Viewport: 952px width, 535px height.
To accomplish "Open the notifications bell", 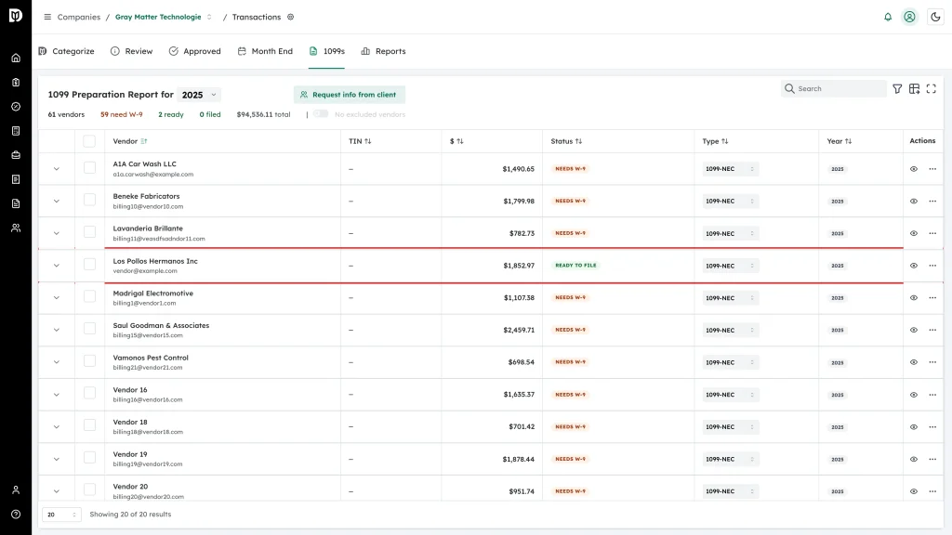I will pyautogui.click(x=888, y=17).
